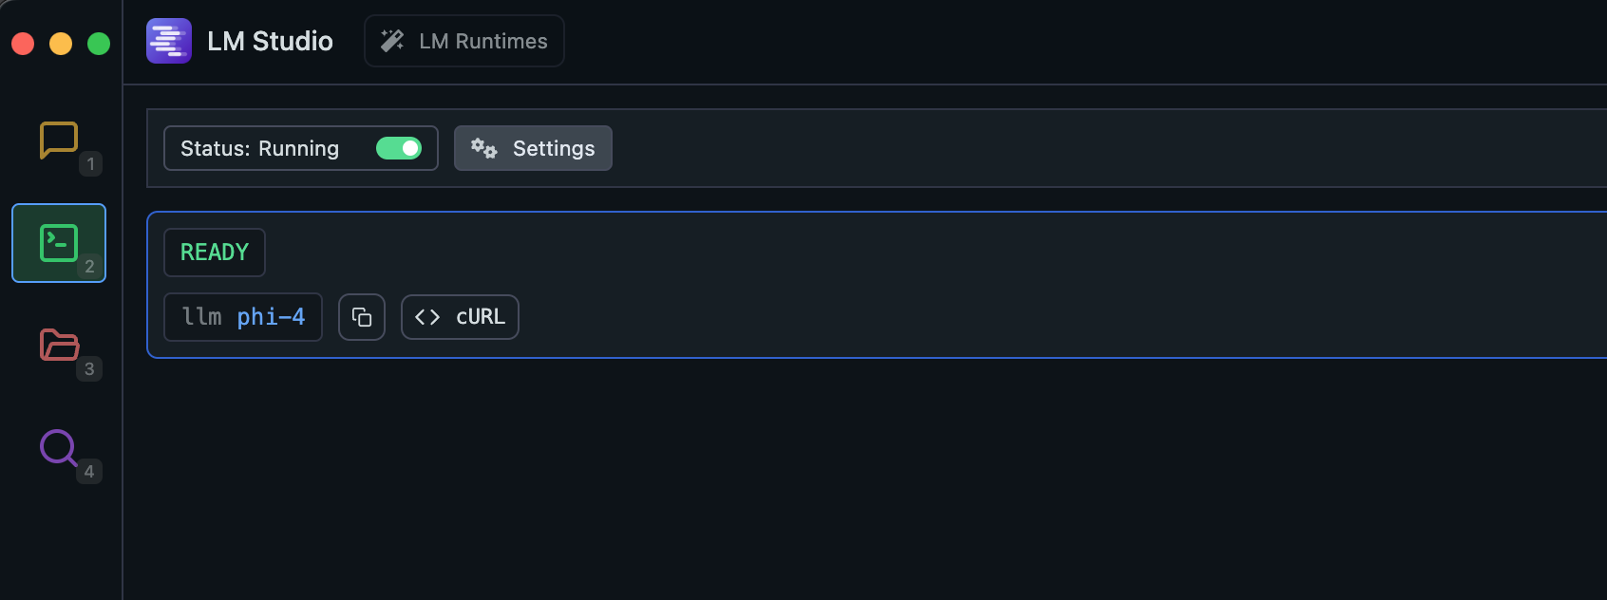The width and height of the screenshot is (1607, 600).
Task: Click the gears icon beside Settings
Action: pyautogui.click(x=484, y=148)
